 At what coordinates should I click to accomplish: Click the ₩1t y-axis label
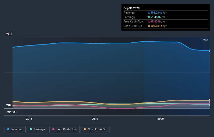pyautogui.click(x=9, y=34)
